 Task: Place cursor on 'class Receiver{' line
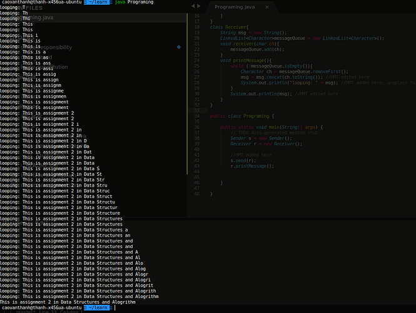pos(229,27)
